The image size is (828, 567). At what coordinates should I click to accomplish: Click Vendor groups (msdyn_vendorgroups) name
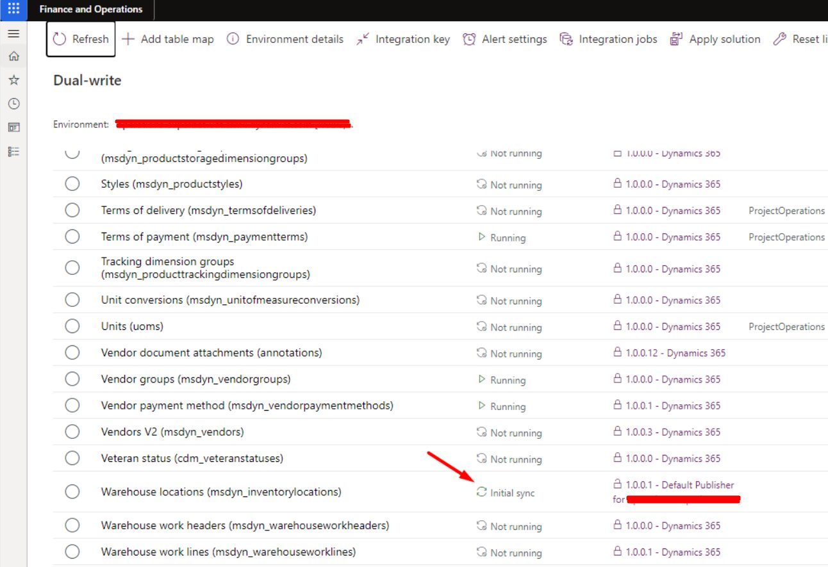195,379
